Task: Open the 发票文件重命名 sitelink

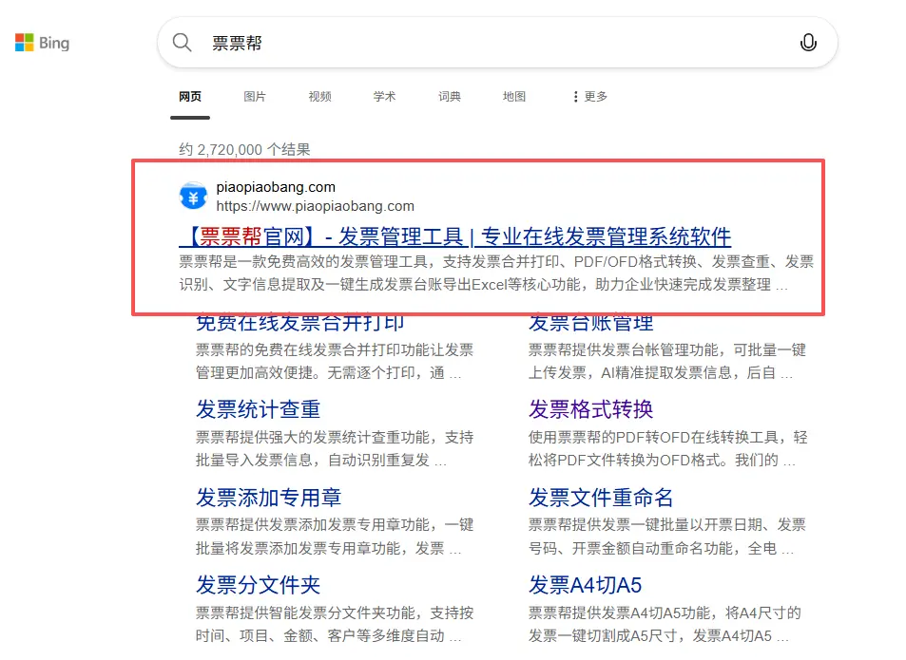Action: pyautogui.click(x=601, y=498)
